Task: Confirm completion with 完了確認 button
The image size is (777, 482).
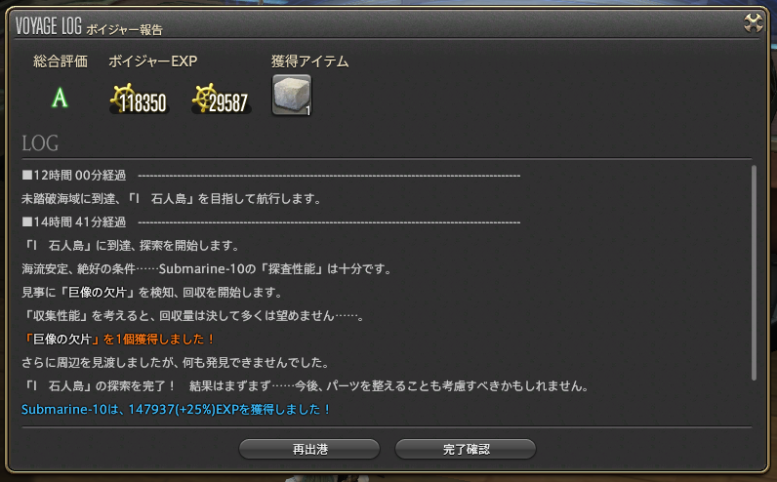Action: 466,449
